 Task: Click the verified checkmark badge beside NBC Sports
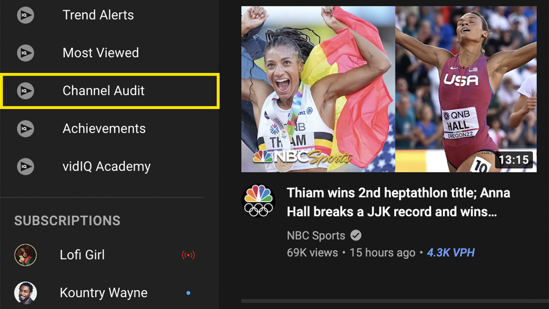click(356, 235)
